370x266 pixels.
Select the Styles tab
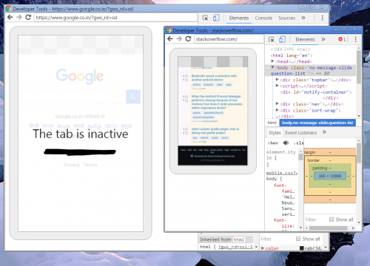275,133
